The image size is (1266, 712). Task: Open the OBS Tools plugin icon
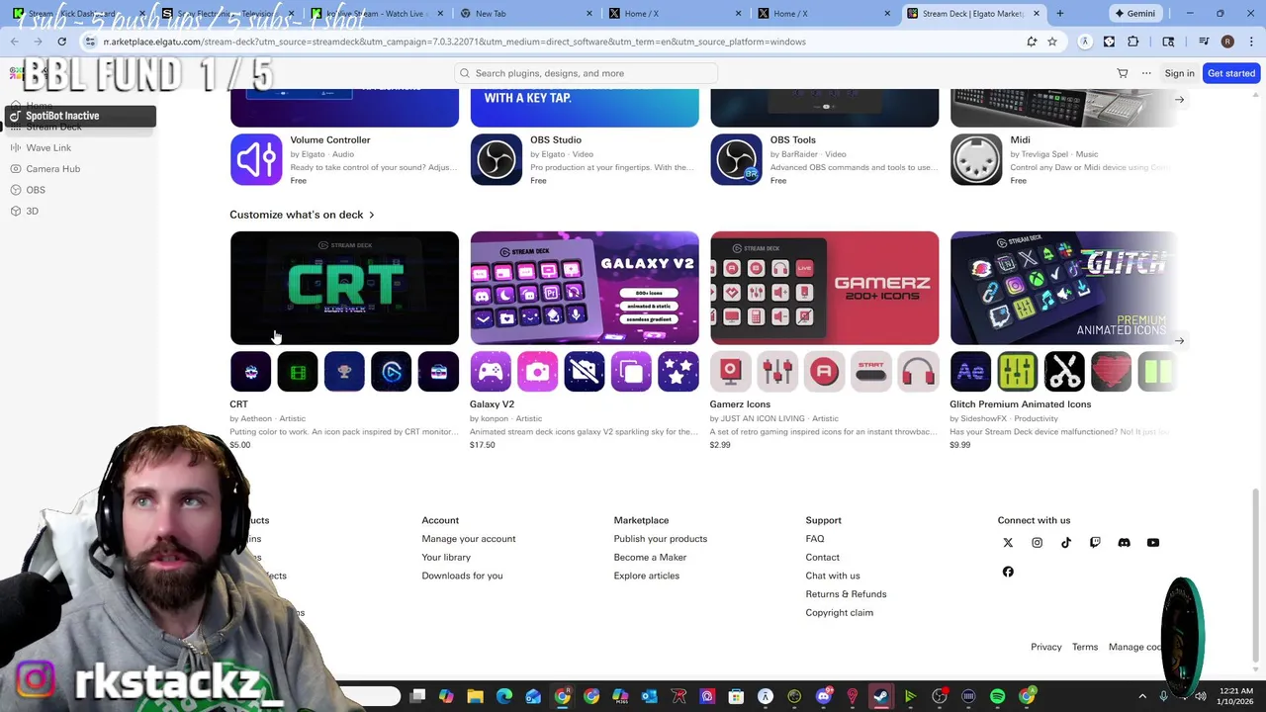tap(737, 159)
